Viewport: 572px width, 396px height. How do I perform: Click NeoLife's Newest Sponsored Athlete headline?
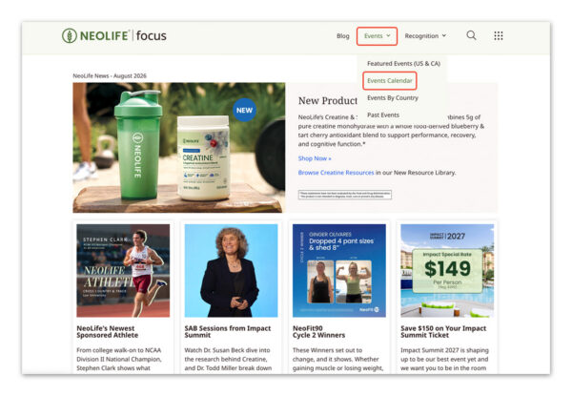pos(107,332)
